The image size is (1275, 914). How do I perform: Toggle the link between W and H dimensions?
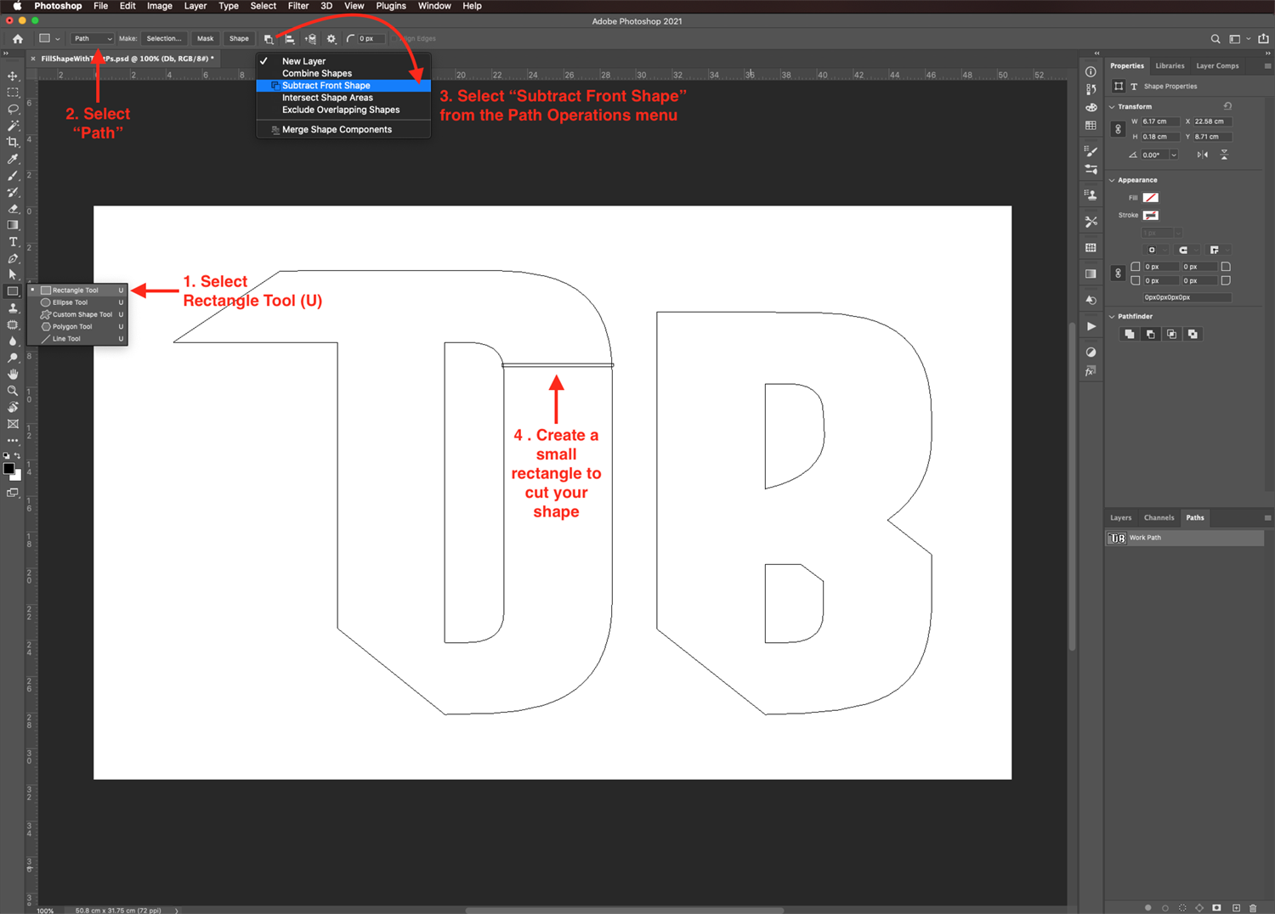point(1117,128)
